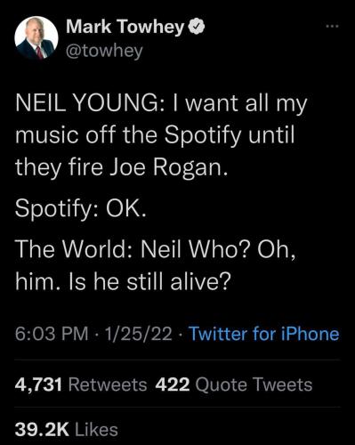
Task: View the 422 Quote Tweets list
Action: pyautogui.click(x=234, y=384)
